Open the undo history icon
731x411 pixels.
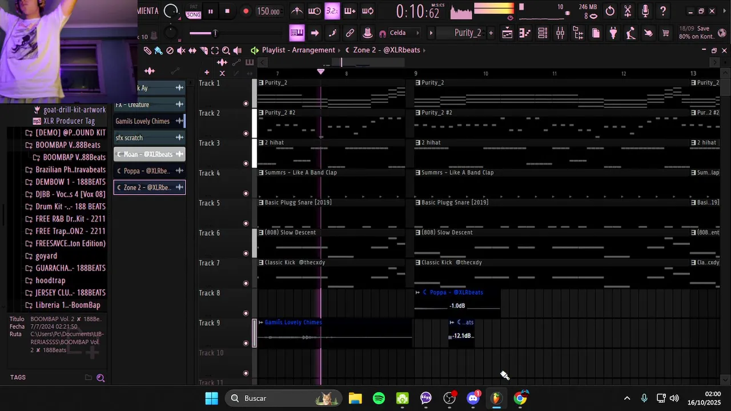610,11
